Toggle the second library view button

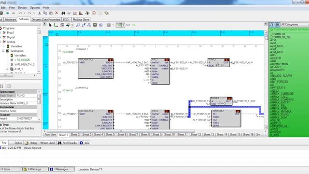[x=277, y=25]
